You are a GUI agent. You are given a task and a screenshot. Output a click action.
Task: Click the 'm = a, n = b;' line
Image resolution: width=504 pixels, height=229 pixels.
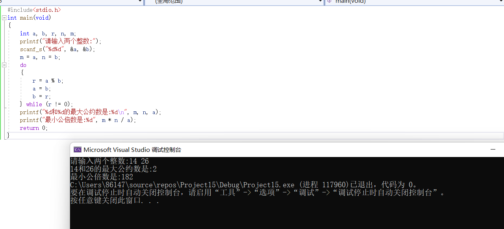click(40, 57)
